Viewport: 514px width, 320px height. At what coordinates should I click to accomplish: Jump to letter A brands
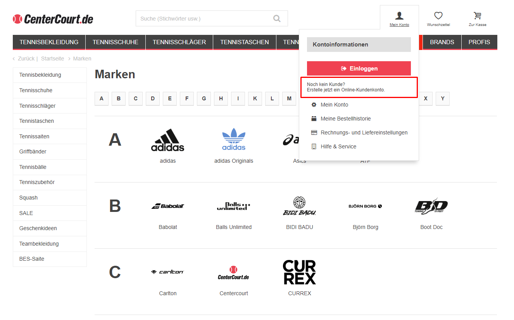click(x=102, y=98)
